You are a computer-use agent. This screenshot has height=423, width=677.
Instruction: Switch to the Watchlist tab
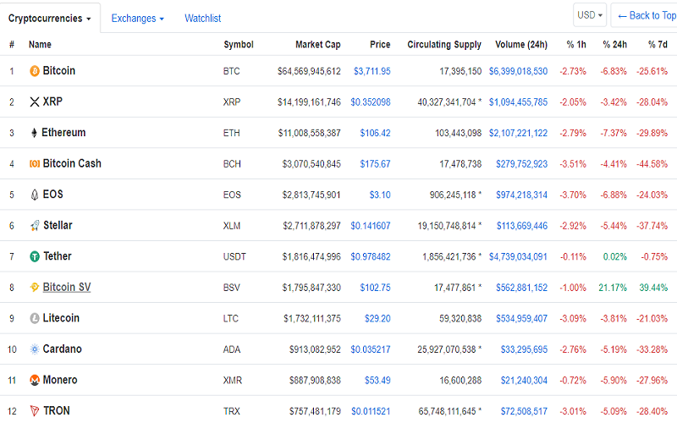point(202,19)
